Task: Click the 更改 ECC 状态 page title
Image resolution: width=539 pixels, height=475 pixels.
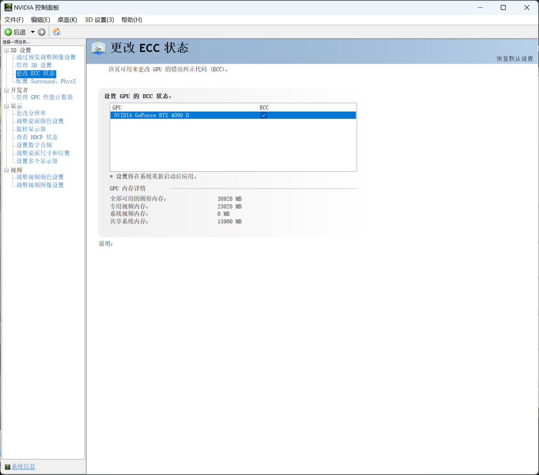Action: coord(149,48)
